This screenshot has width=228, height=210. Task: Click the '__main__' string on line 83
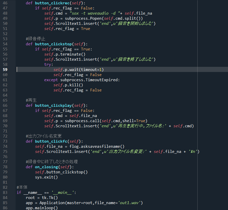click(x=63, y=193)
